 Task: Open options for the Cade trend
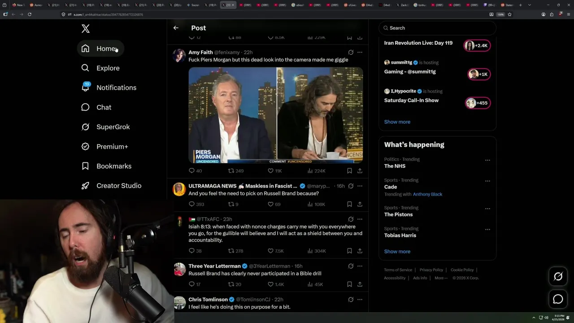point(487,181)
